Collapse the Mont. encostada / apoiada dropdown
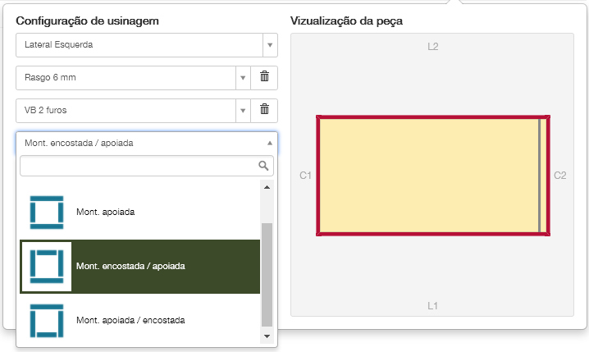 (x=270, y=143)
